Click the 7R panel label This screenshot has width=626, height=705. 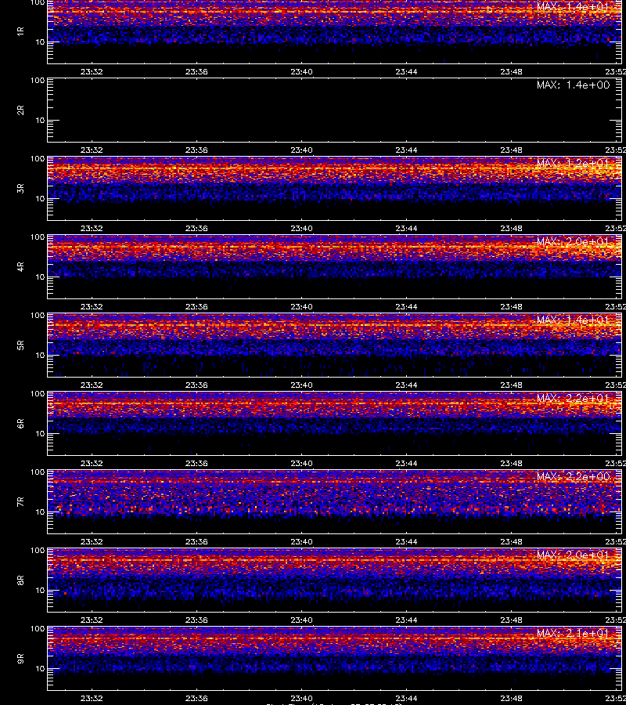coord(20,502)
